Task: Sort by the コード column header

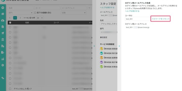Action: 56,23
